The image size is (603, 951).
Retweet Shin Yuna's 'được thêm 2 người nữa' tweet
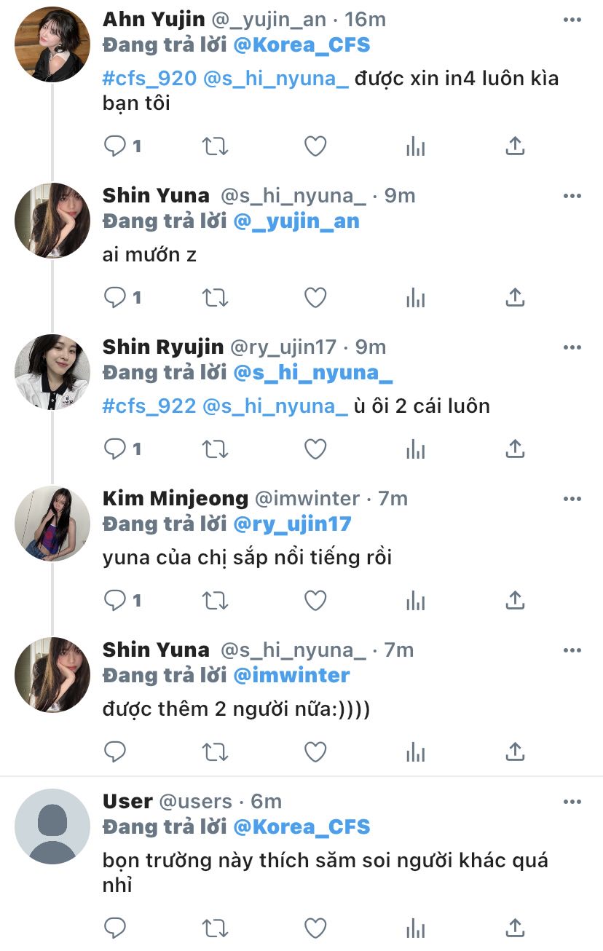tap(215, 751)
